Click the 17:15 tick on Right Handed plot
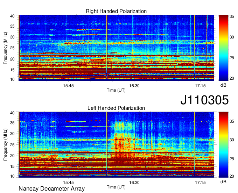This screenshot has width=238, height=193. coord(200,86)
